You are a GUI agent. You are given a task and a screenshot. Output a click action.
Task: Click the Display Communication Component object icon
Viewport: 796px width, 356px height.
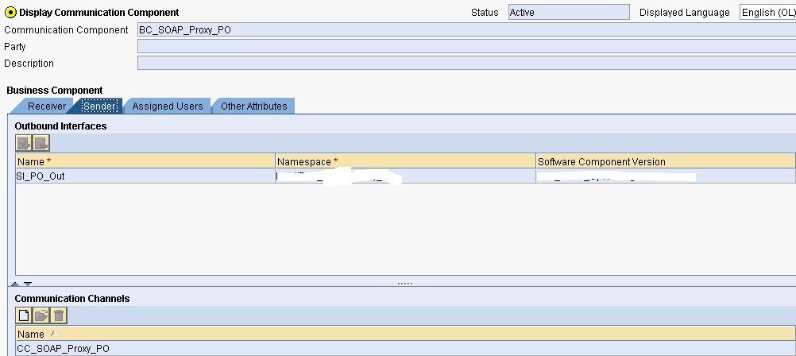10,12
